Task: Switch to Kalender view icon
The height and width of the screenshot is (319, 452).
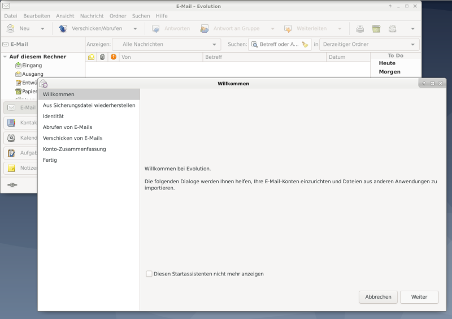Action: click(11, 137)
